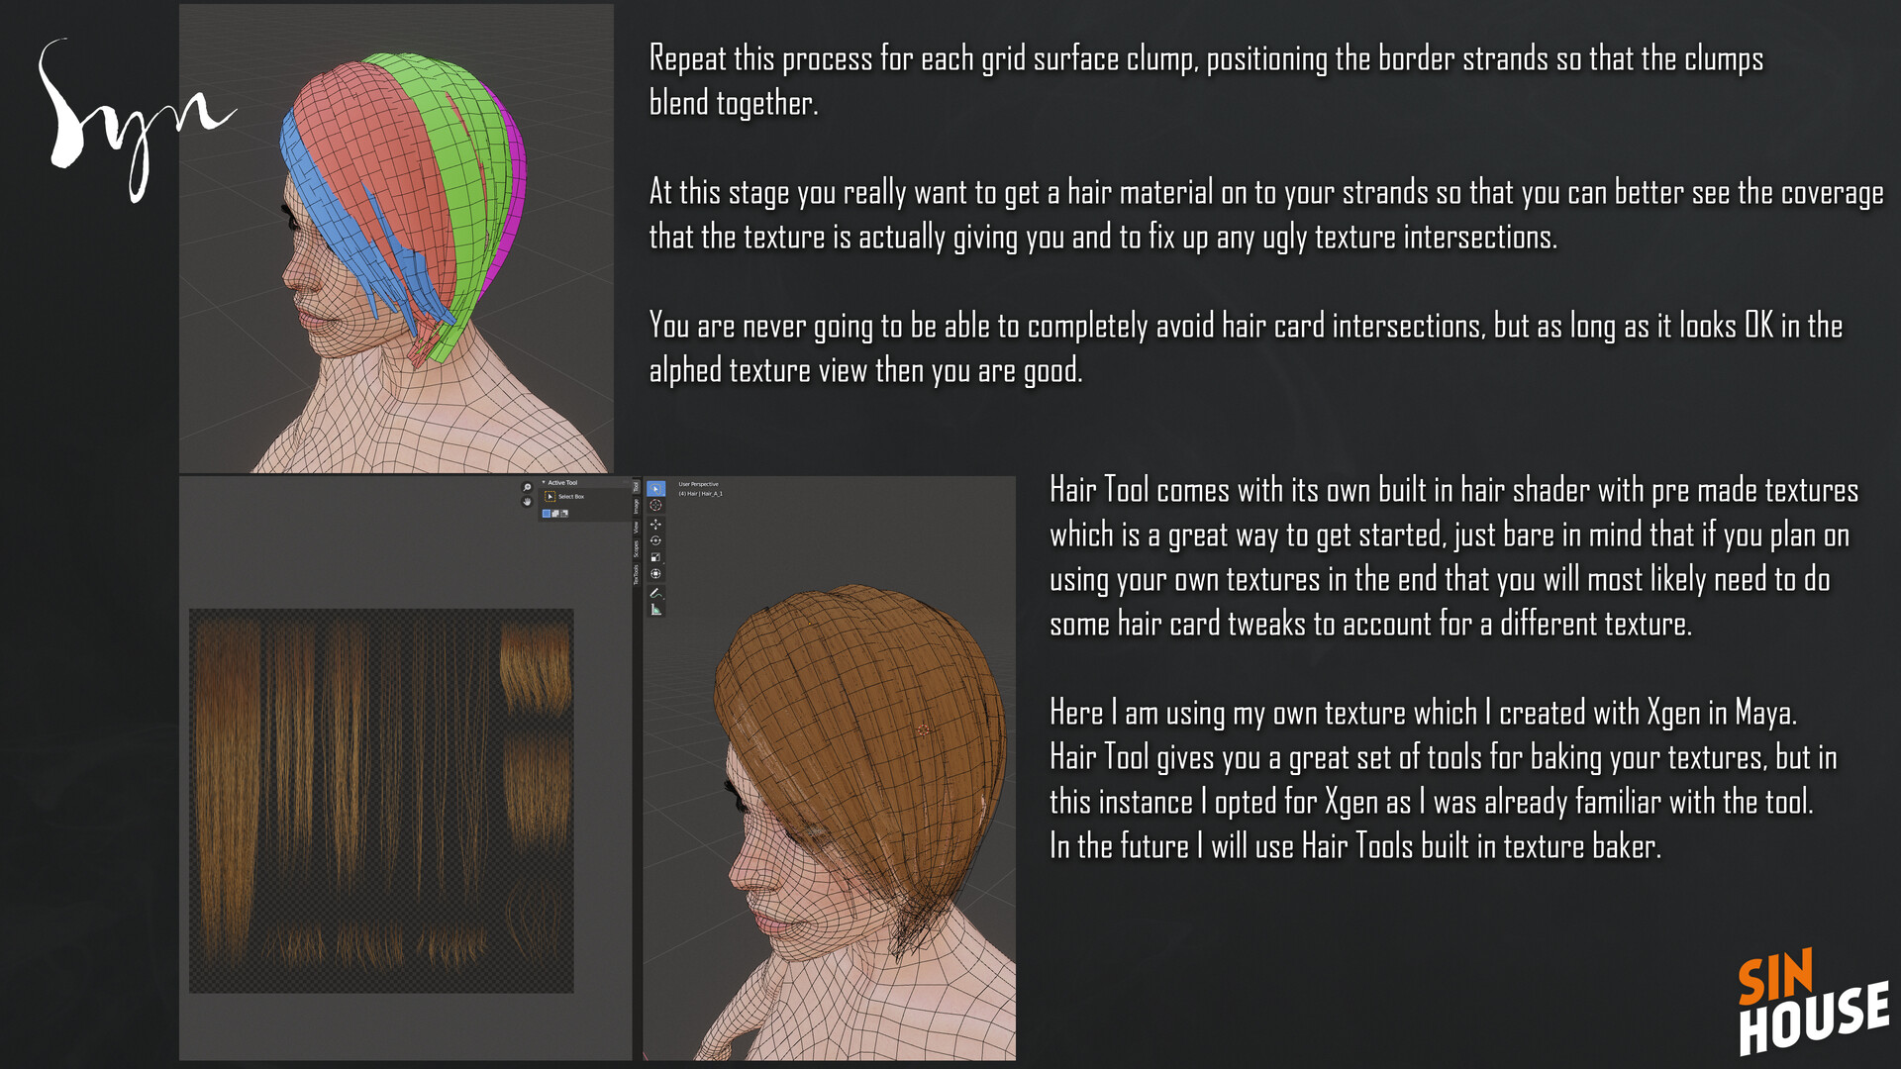
Task: Choose the 'extend selection' mode icon
Action: (x=555, y=514)
